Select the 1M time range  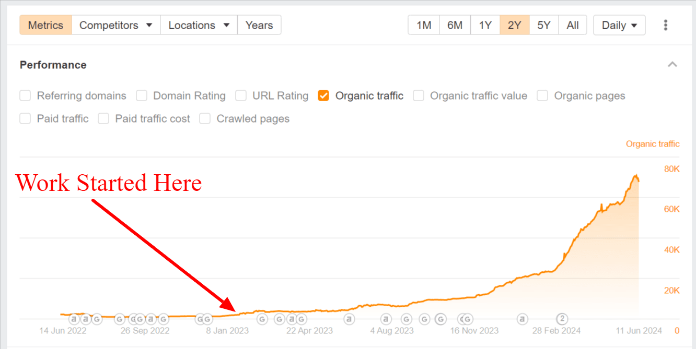[x=423, y=25]
